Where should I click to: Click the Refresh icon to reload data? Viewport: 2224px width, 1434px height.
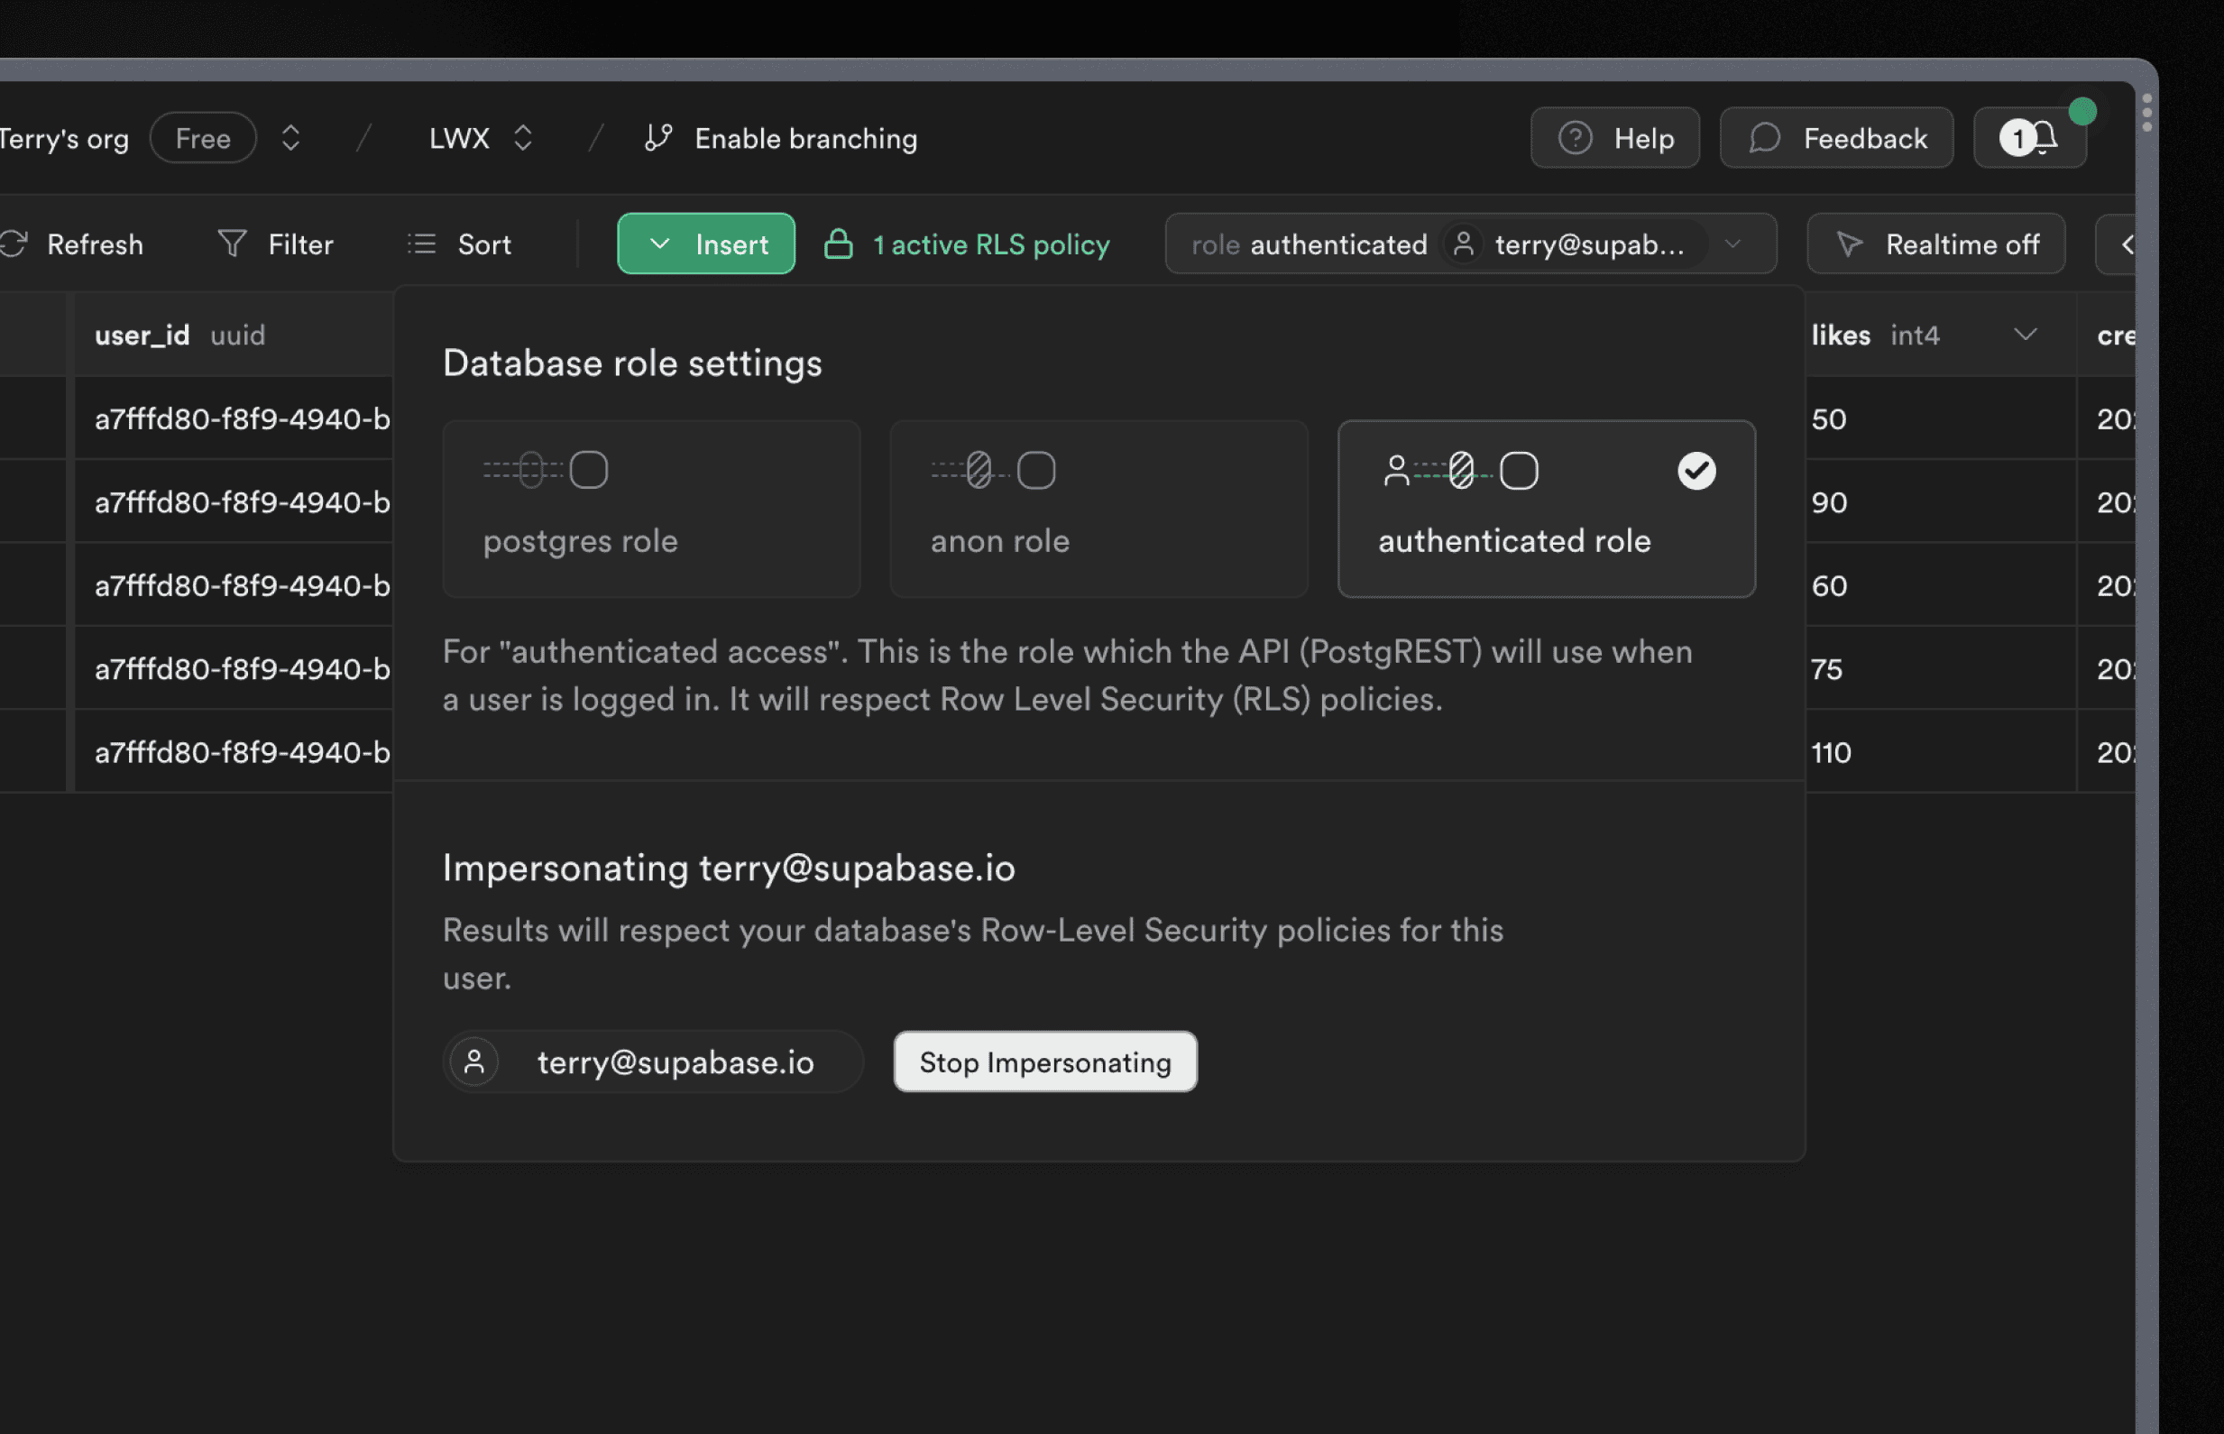pos(15,244)
